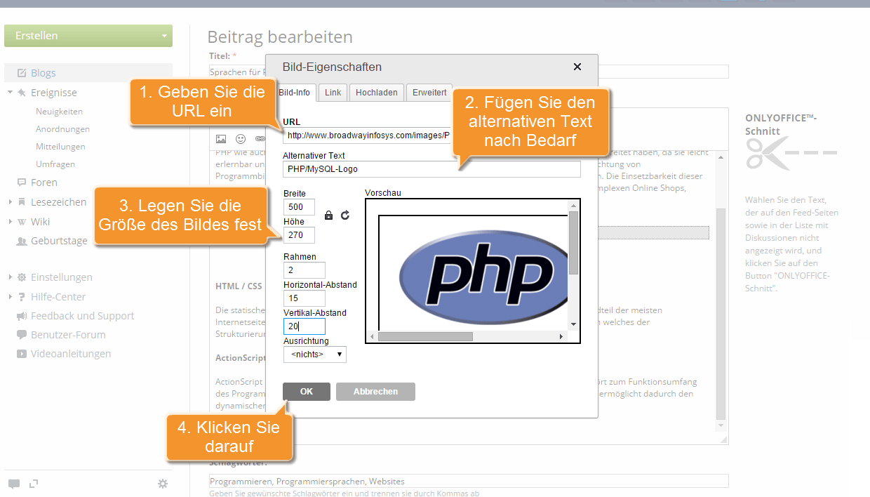Open the Ausrichtung dropdown
The image size is (870, 497).
click(x=315, y=354)
